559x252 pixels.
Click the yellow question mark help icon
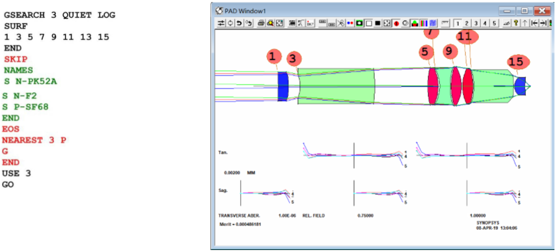[x=515, y=23]
